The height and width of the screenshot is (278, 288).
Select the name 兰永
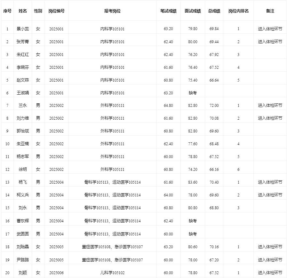coord(23,105)
